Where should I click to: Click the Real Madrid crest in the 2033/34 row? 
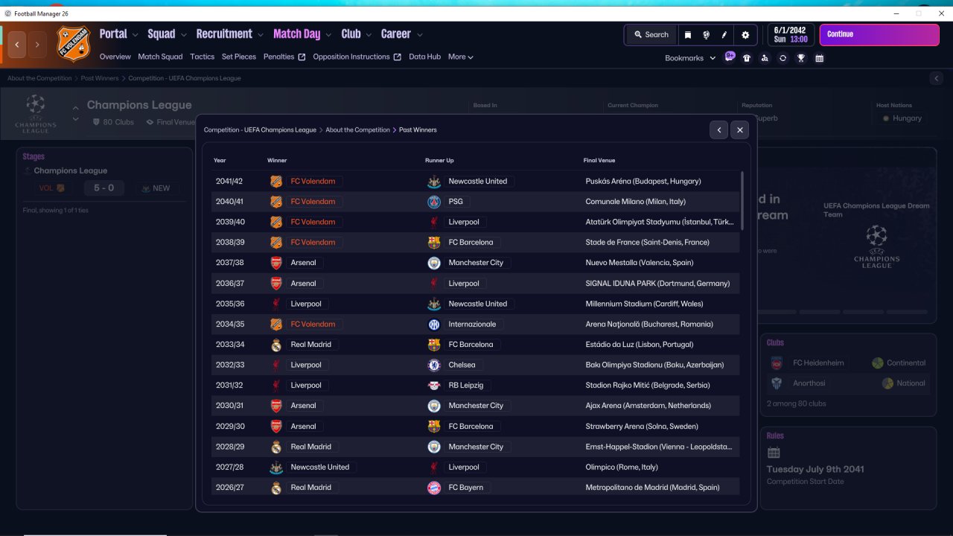[276, 345]
